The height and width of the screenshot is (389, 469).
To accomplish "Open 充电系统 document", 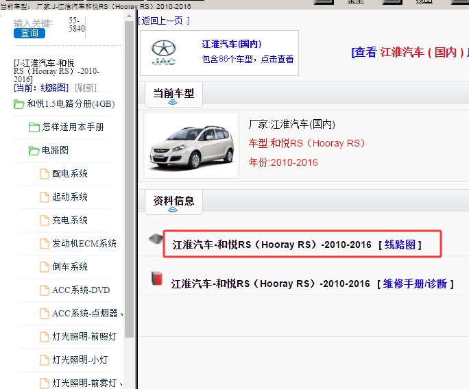I will click(x=70, y=221).
